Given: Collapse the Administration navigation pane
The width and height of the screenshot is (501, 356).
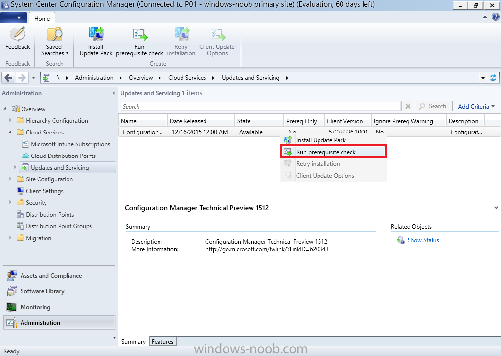Looking at the screenshot, I should pyautogui.click(x=114, y=93).
